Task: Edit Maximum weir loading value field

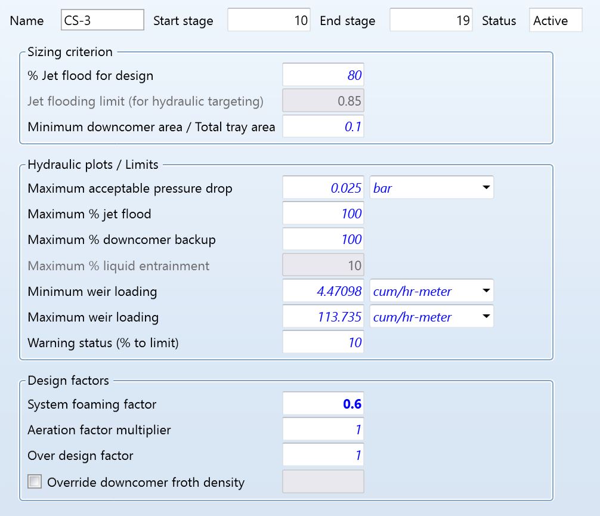Action: [323, 317]
